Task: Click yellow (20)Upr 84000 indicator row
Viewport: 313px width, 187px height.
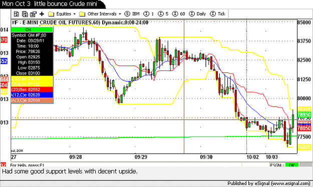Action: tap(32, 78)
